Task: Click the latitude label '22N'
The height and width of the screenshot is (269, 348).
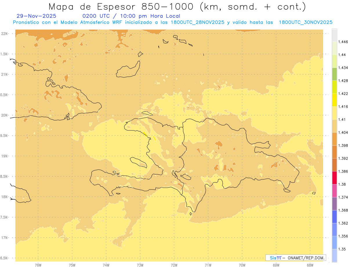Action: (x=4, y=34)
